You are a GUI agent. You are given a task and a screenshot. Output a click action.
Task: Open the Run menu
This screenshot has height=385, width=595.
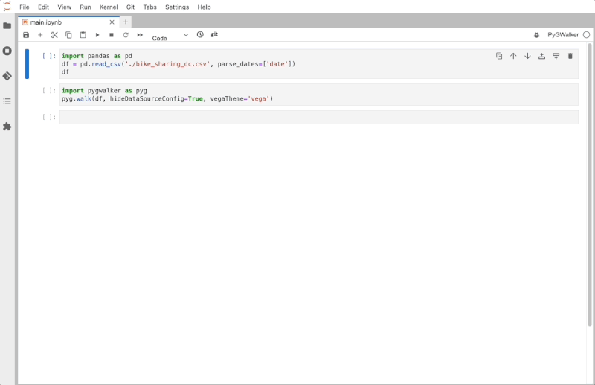86,7
